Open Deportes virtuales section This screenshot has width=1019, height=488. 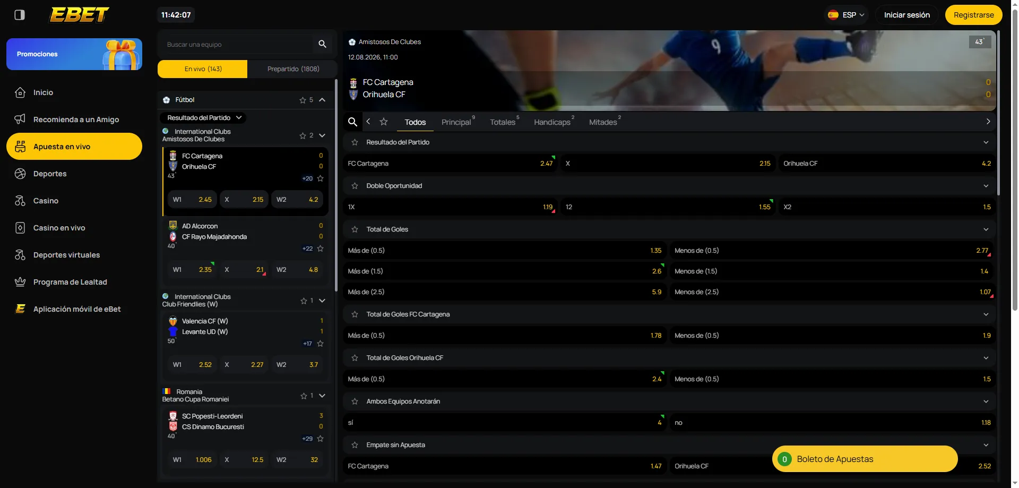coord(74,255)
